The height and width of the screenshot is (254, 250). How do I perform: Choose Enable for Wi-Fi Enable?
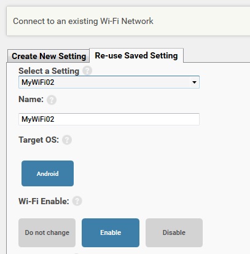[111, 232]
